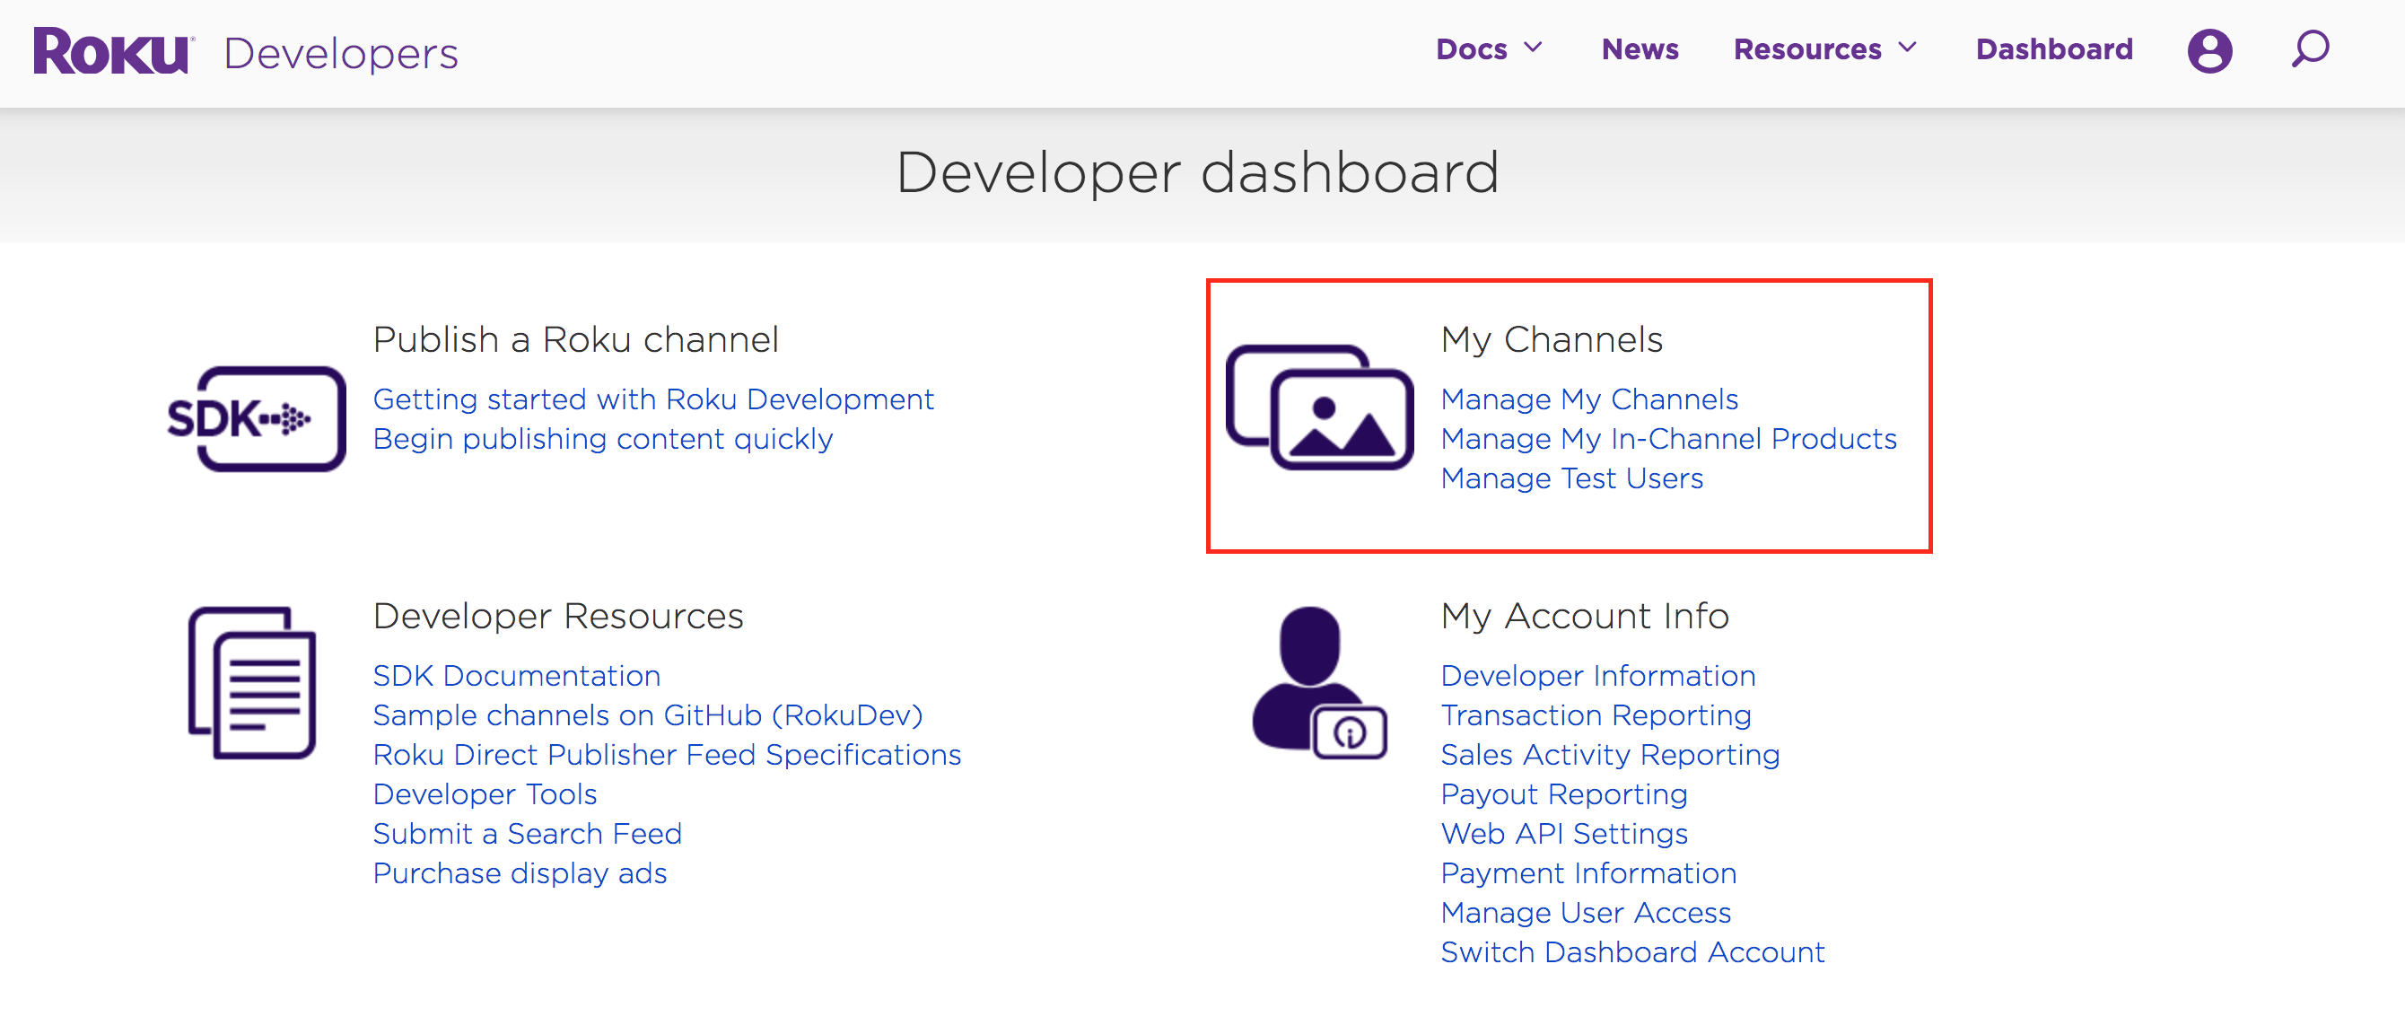Screen dimensions: 2405x1034
Task: Open Manage User Access link
Action: [x=1586, y=912]
